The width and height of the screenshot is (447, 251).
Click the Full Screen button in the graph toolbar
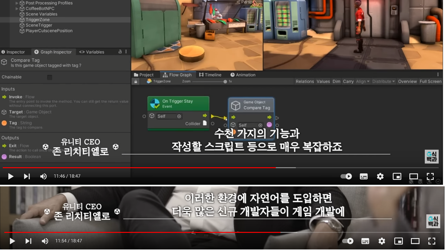point(430,81)
